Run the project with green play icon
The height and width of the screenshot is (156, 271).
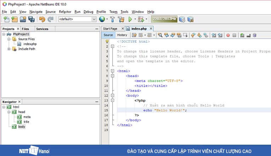[130, 19]
